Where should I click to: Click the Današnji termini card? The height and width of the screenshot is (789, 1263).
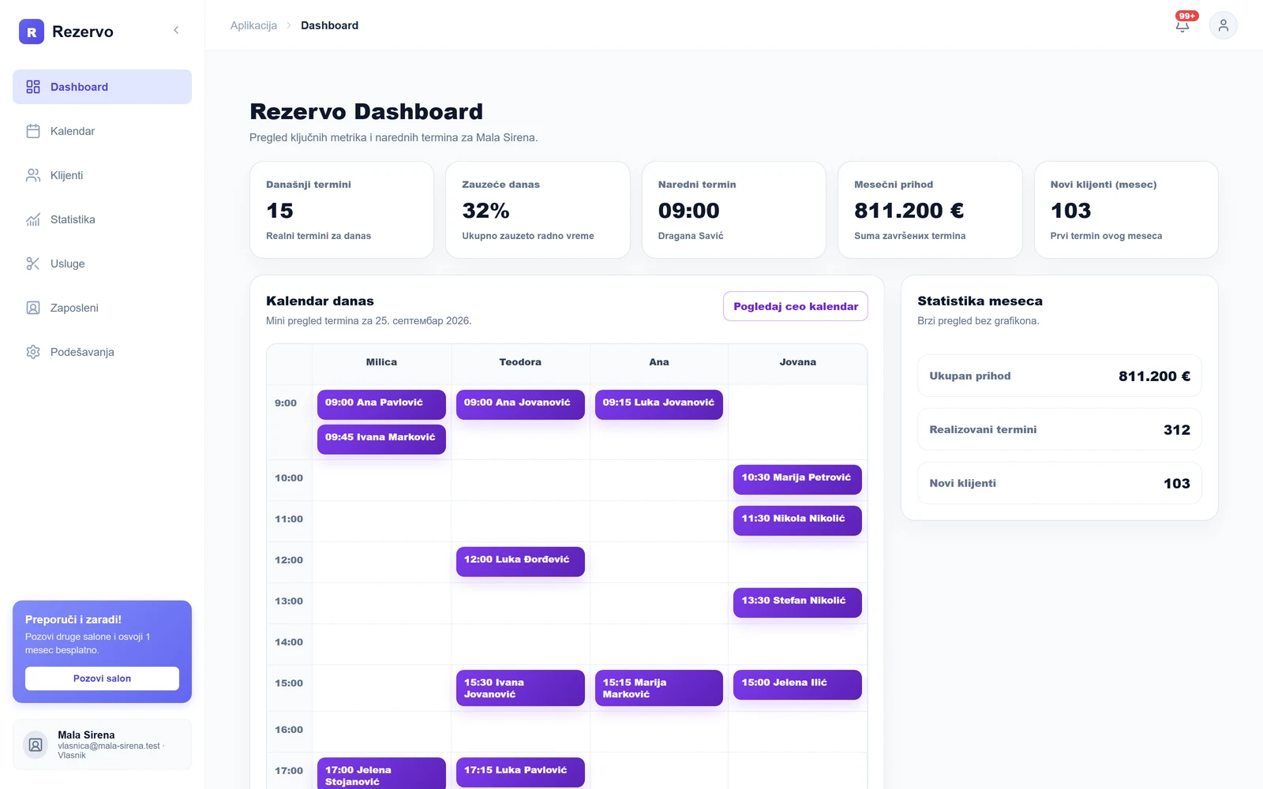(342, 210)
